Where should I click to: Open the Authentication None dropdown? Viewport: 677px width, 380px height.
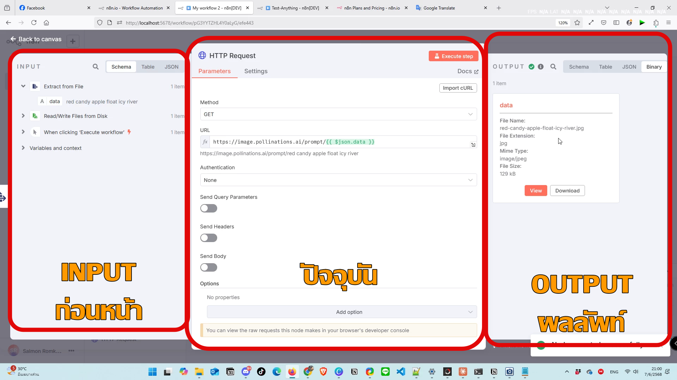click(x=338, y=180)
